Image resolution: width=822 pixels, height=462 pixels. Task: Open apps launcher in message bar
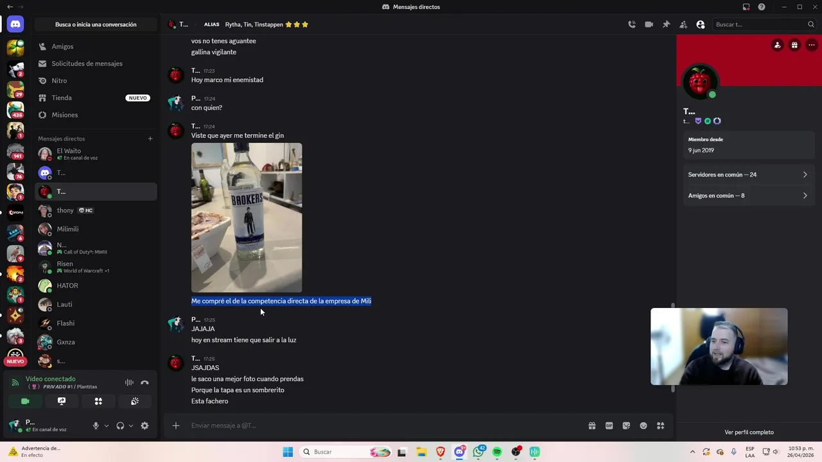(661, 425)
